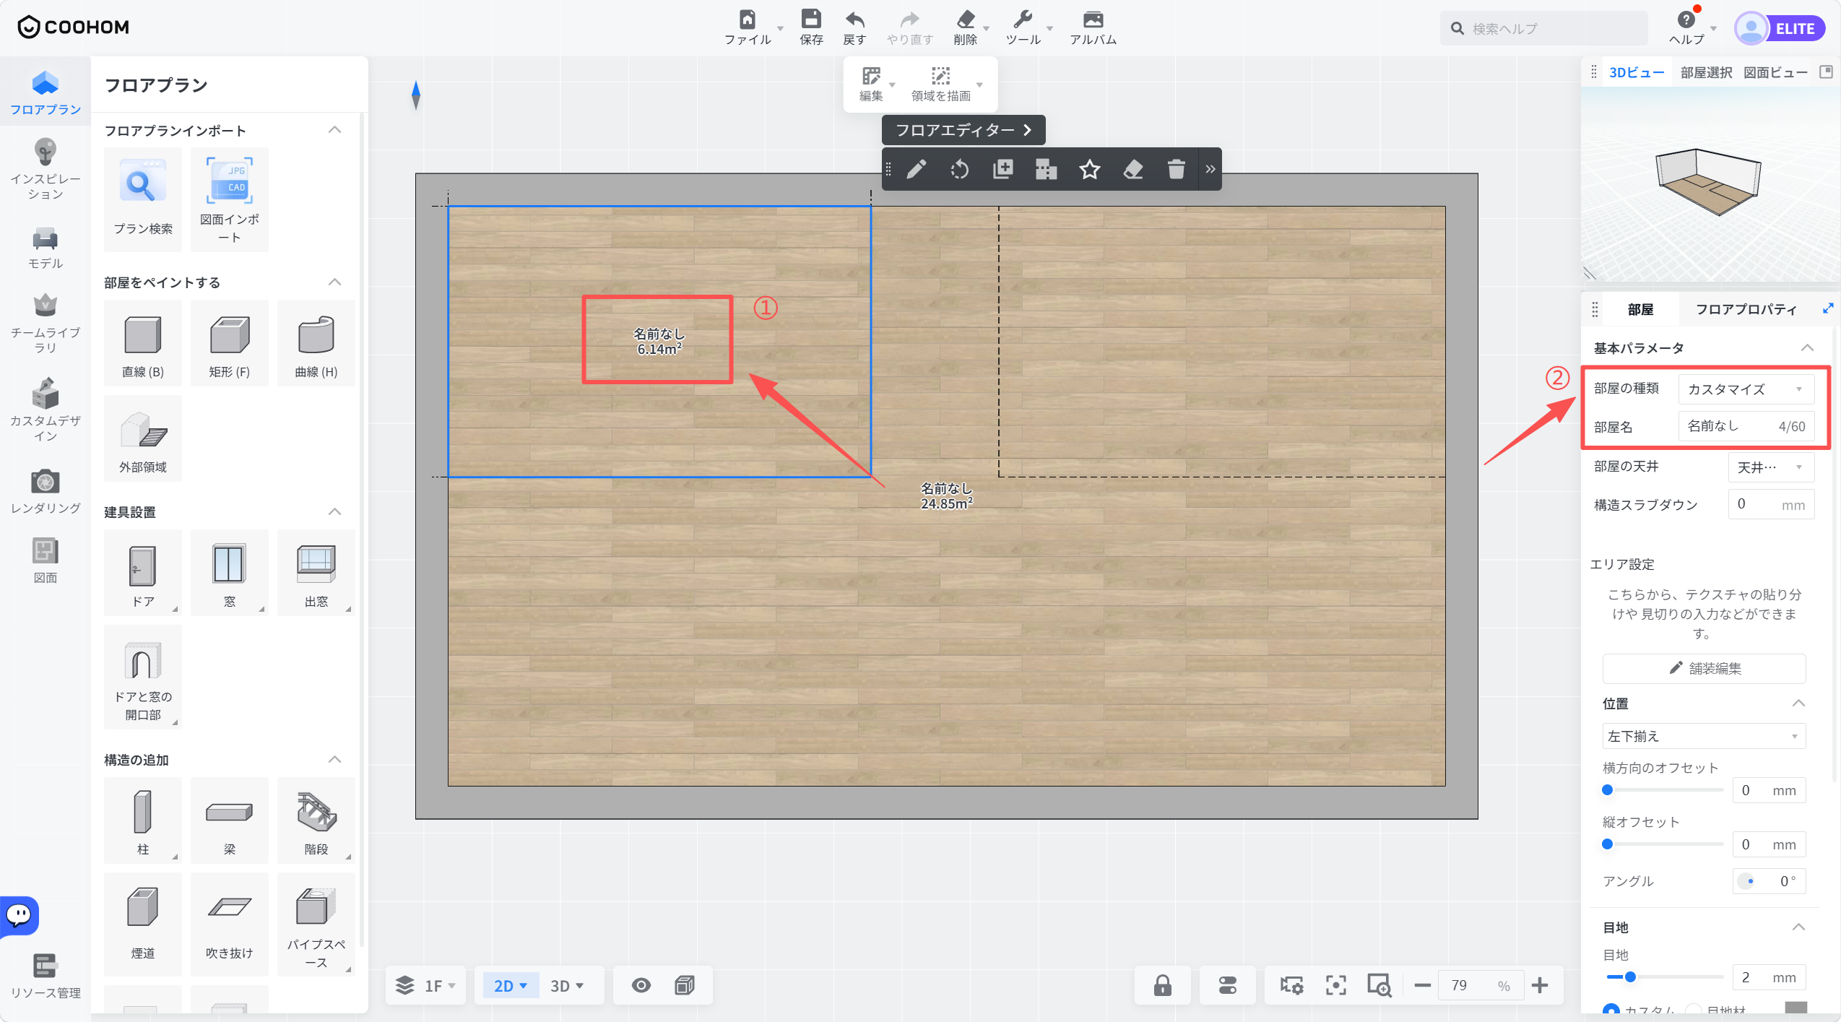Select the 目地材 radio option
1841x1022 pixels.
pos(1694,1010)
